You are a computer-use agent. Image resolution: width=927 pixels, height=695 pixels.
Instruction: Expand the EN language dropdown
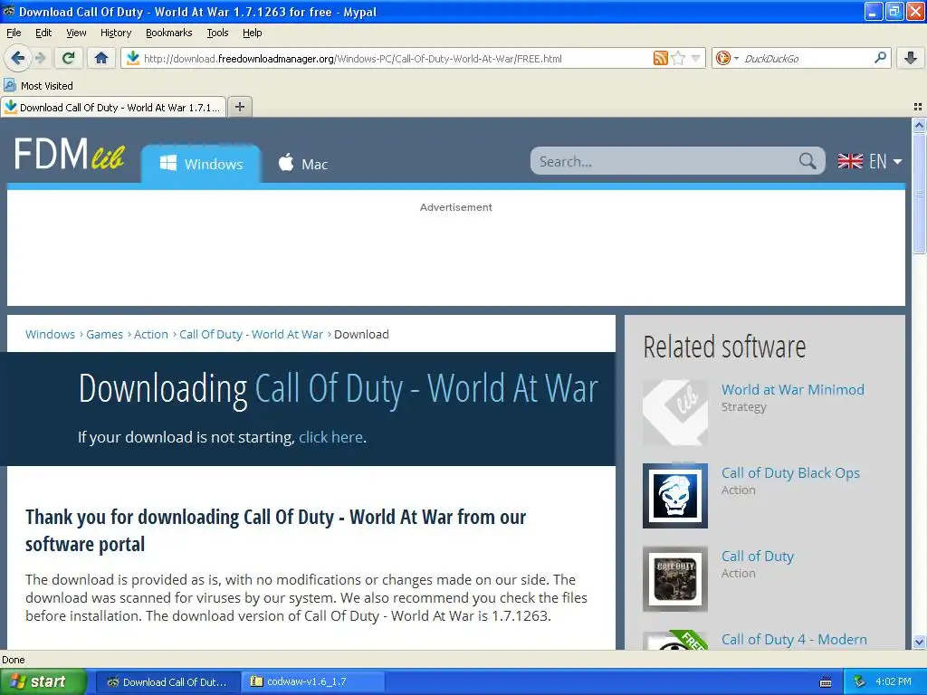[x=885, y=161]
